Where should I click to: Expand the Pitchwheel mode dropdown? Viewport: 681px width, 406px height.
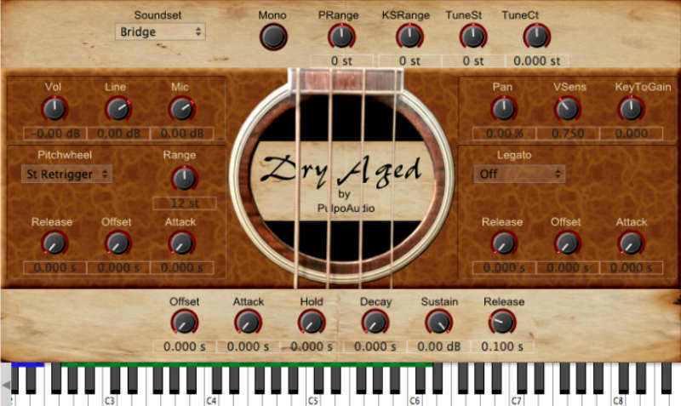(x=66, y=174)
